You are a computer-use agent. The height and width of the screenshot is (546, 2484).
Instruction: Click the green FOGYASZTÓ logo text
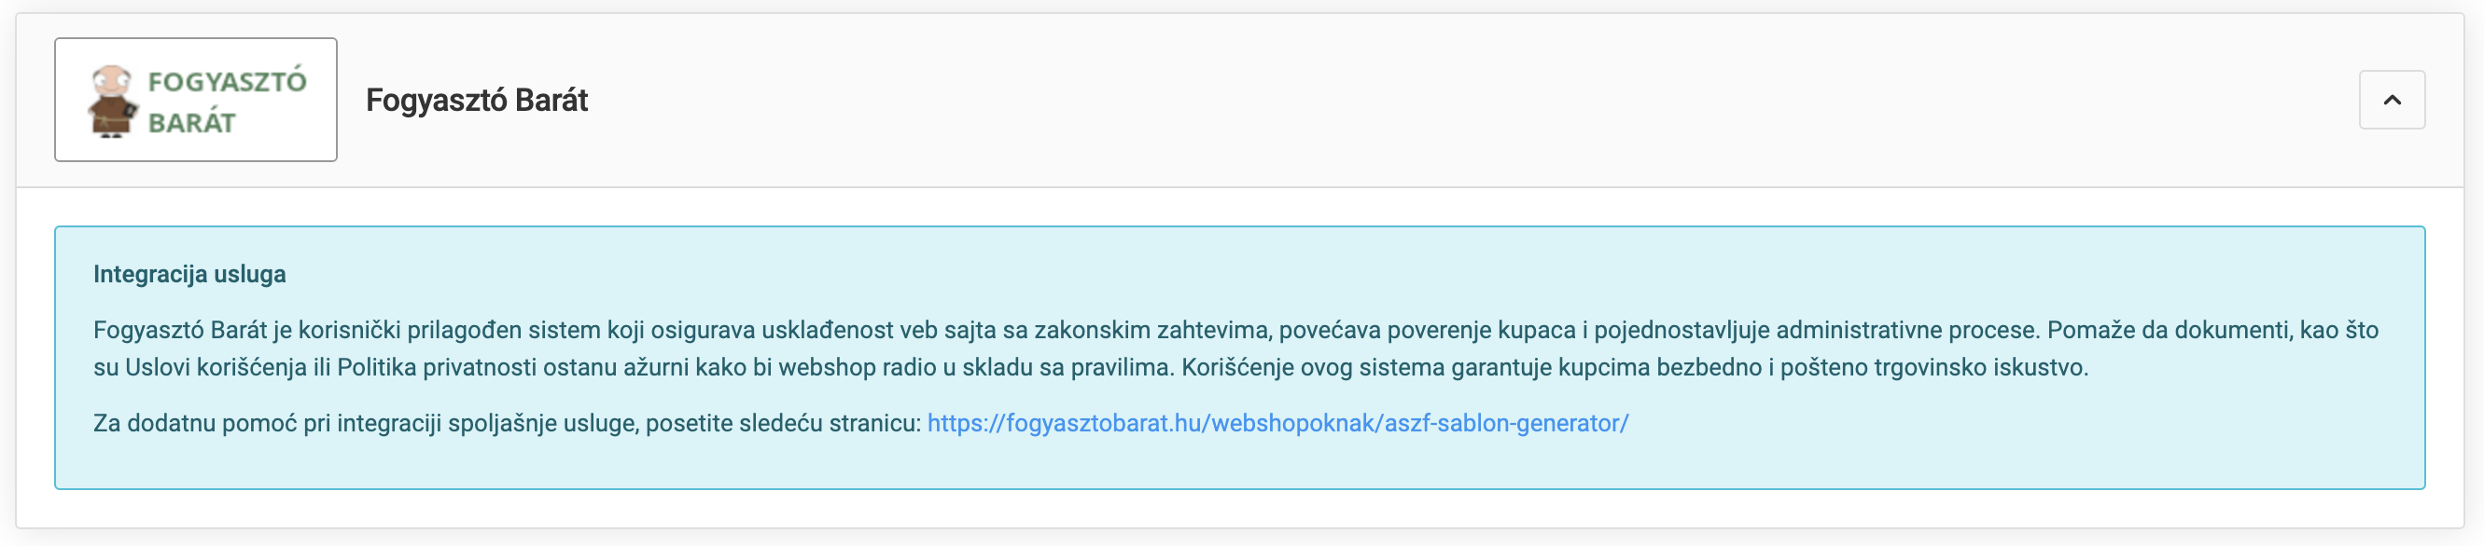click(227, 82)
